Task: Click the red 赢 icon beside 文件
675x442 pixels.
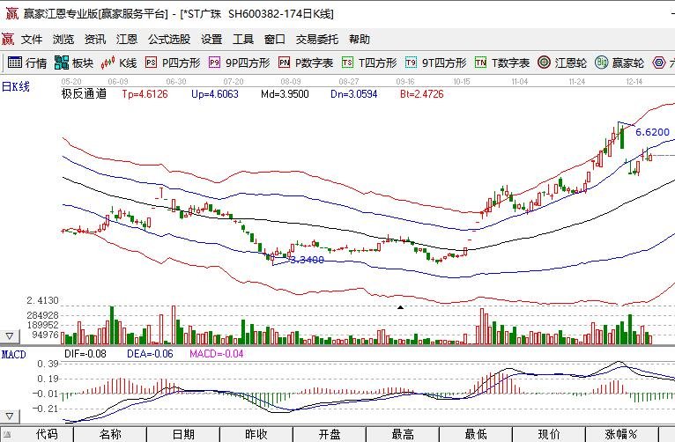Action: (8, 40)
